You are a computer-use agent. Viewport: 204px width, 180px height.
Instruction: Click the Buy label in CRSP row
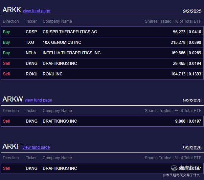point(6,32)
